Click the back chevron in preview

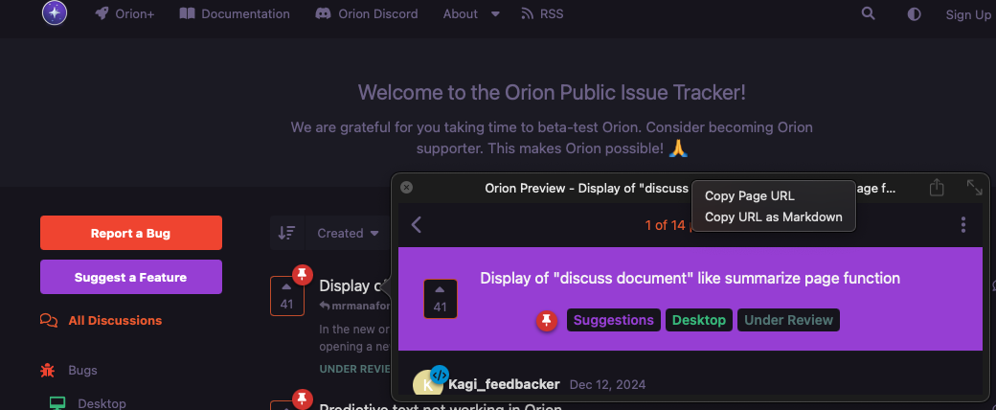point(417,225)
